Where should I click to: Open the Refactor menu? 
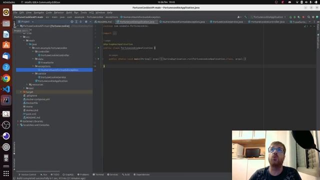pyautogui.click(x=59, y=12)
